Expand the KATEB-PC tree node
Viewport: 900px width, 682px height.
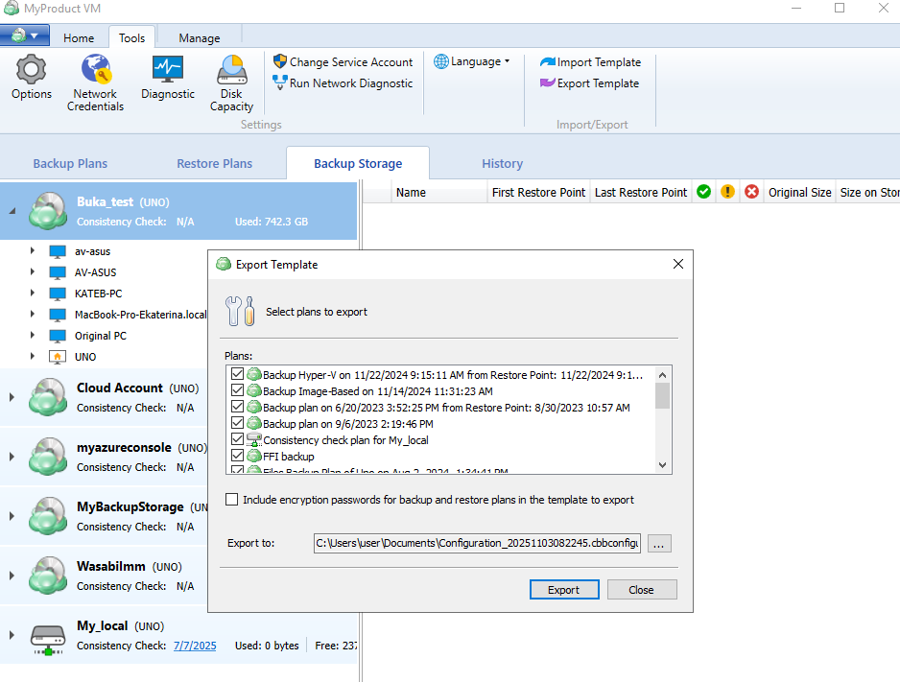pos(33,294)
